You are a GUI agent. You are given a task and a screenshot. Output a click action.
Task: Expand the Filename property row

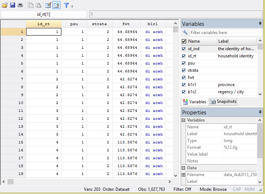(184, 175)
